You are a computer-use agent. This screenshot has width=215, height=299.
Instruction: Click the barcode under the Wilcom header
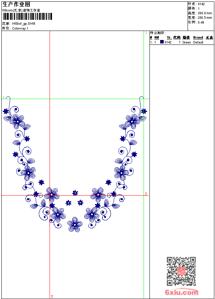27,16
